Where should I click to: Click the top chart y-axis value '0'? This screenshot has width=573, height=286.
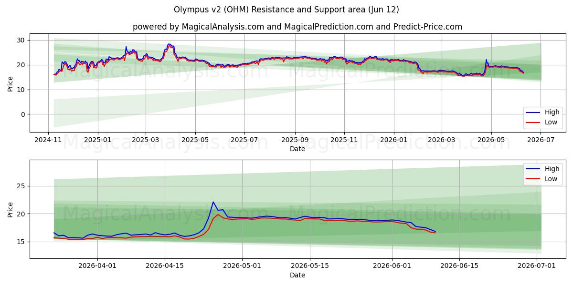coord(24,114)
